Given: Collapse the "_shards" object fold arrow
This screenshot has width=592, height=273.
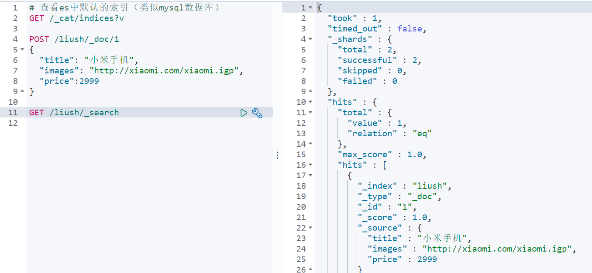Looking at the screenshot, I should tap(310, 39).
